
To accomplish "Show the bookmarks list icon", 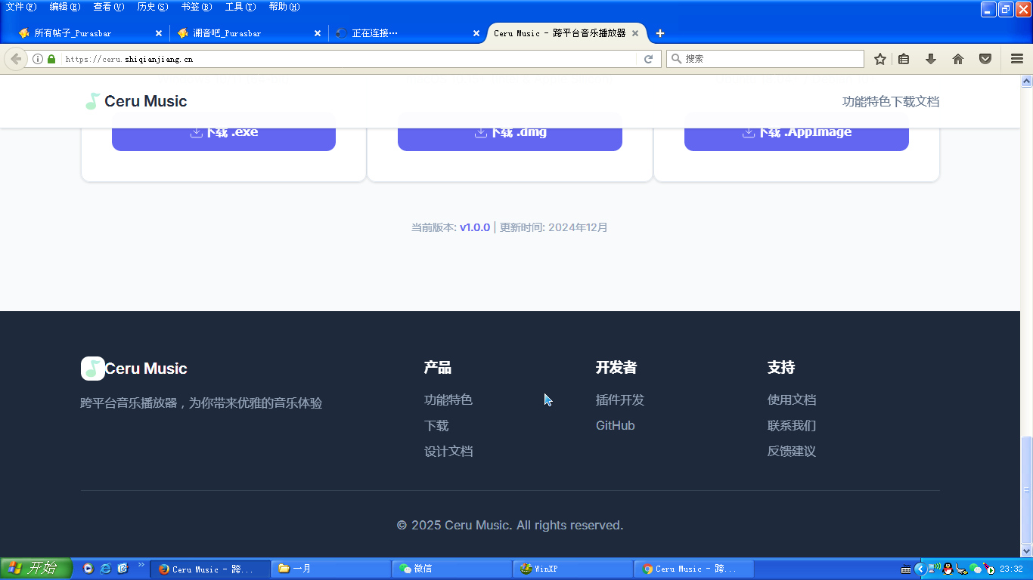I will [x=904, y=59].
